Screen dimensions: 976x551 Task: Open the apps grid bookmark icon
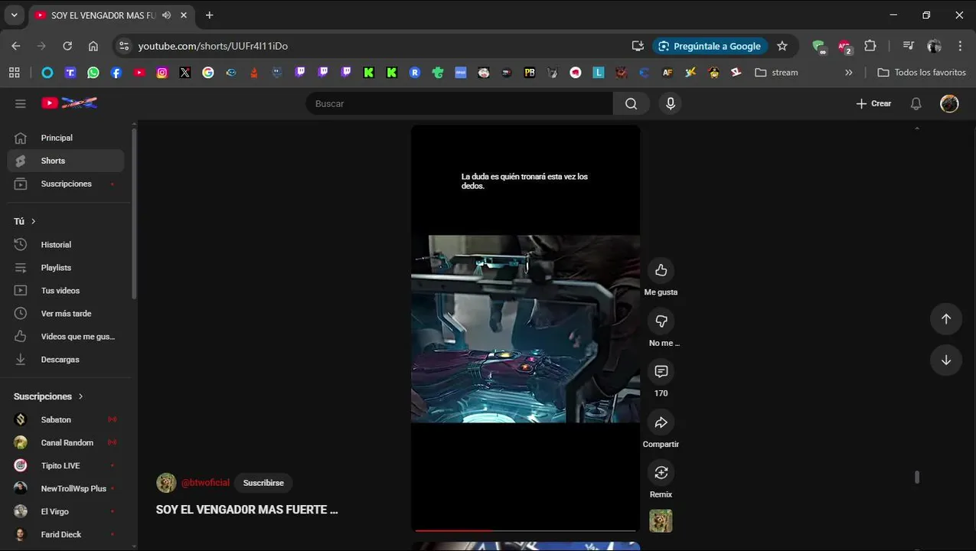[14, 73]
